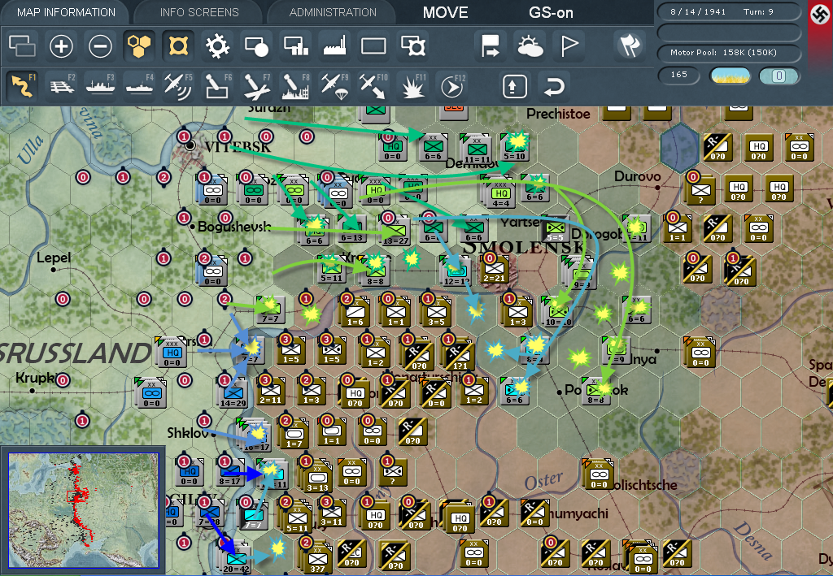
Task: Click the 165 value box
Action: pos(679,75)
